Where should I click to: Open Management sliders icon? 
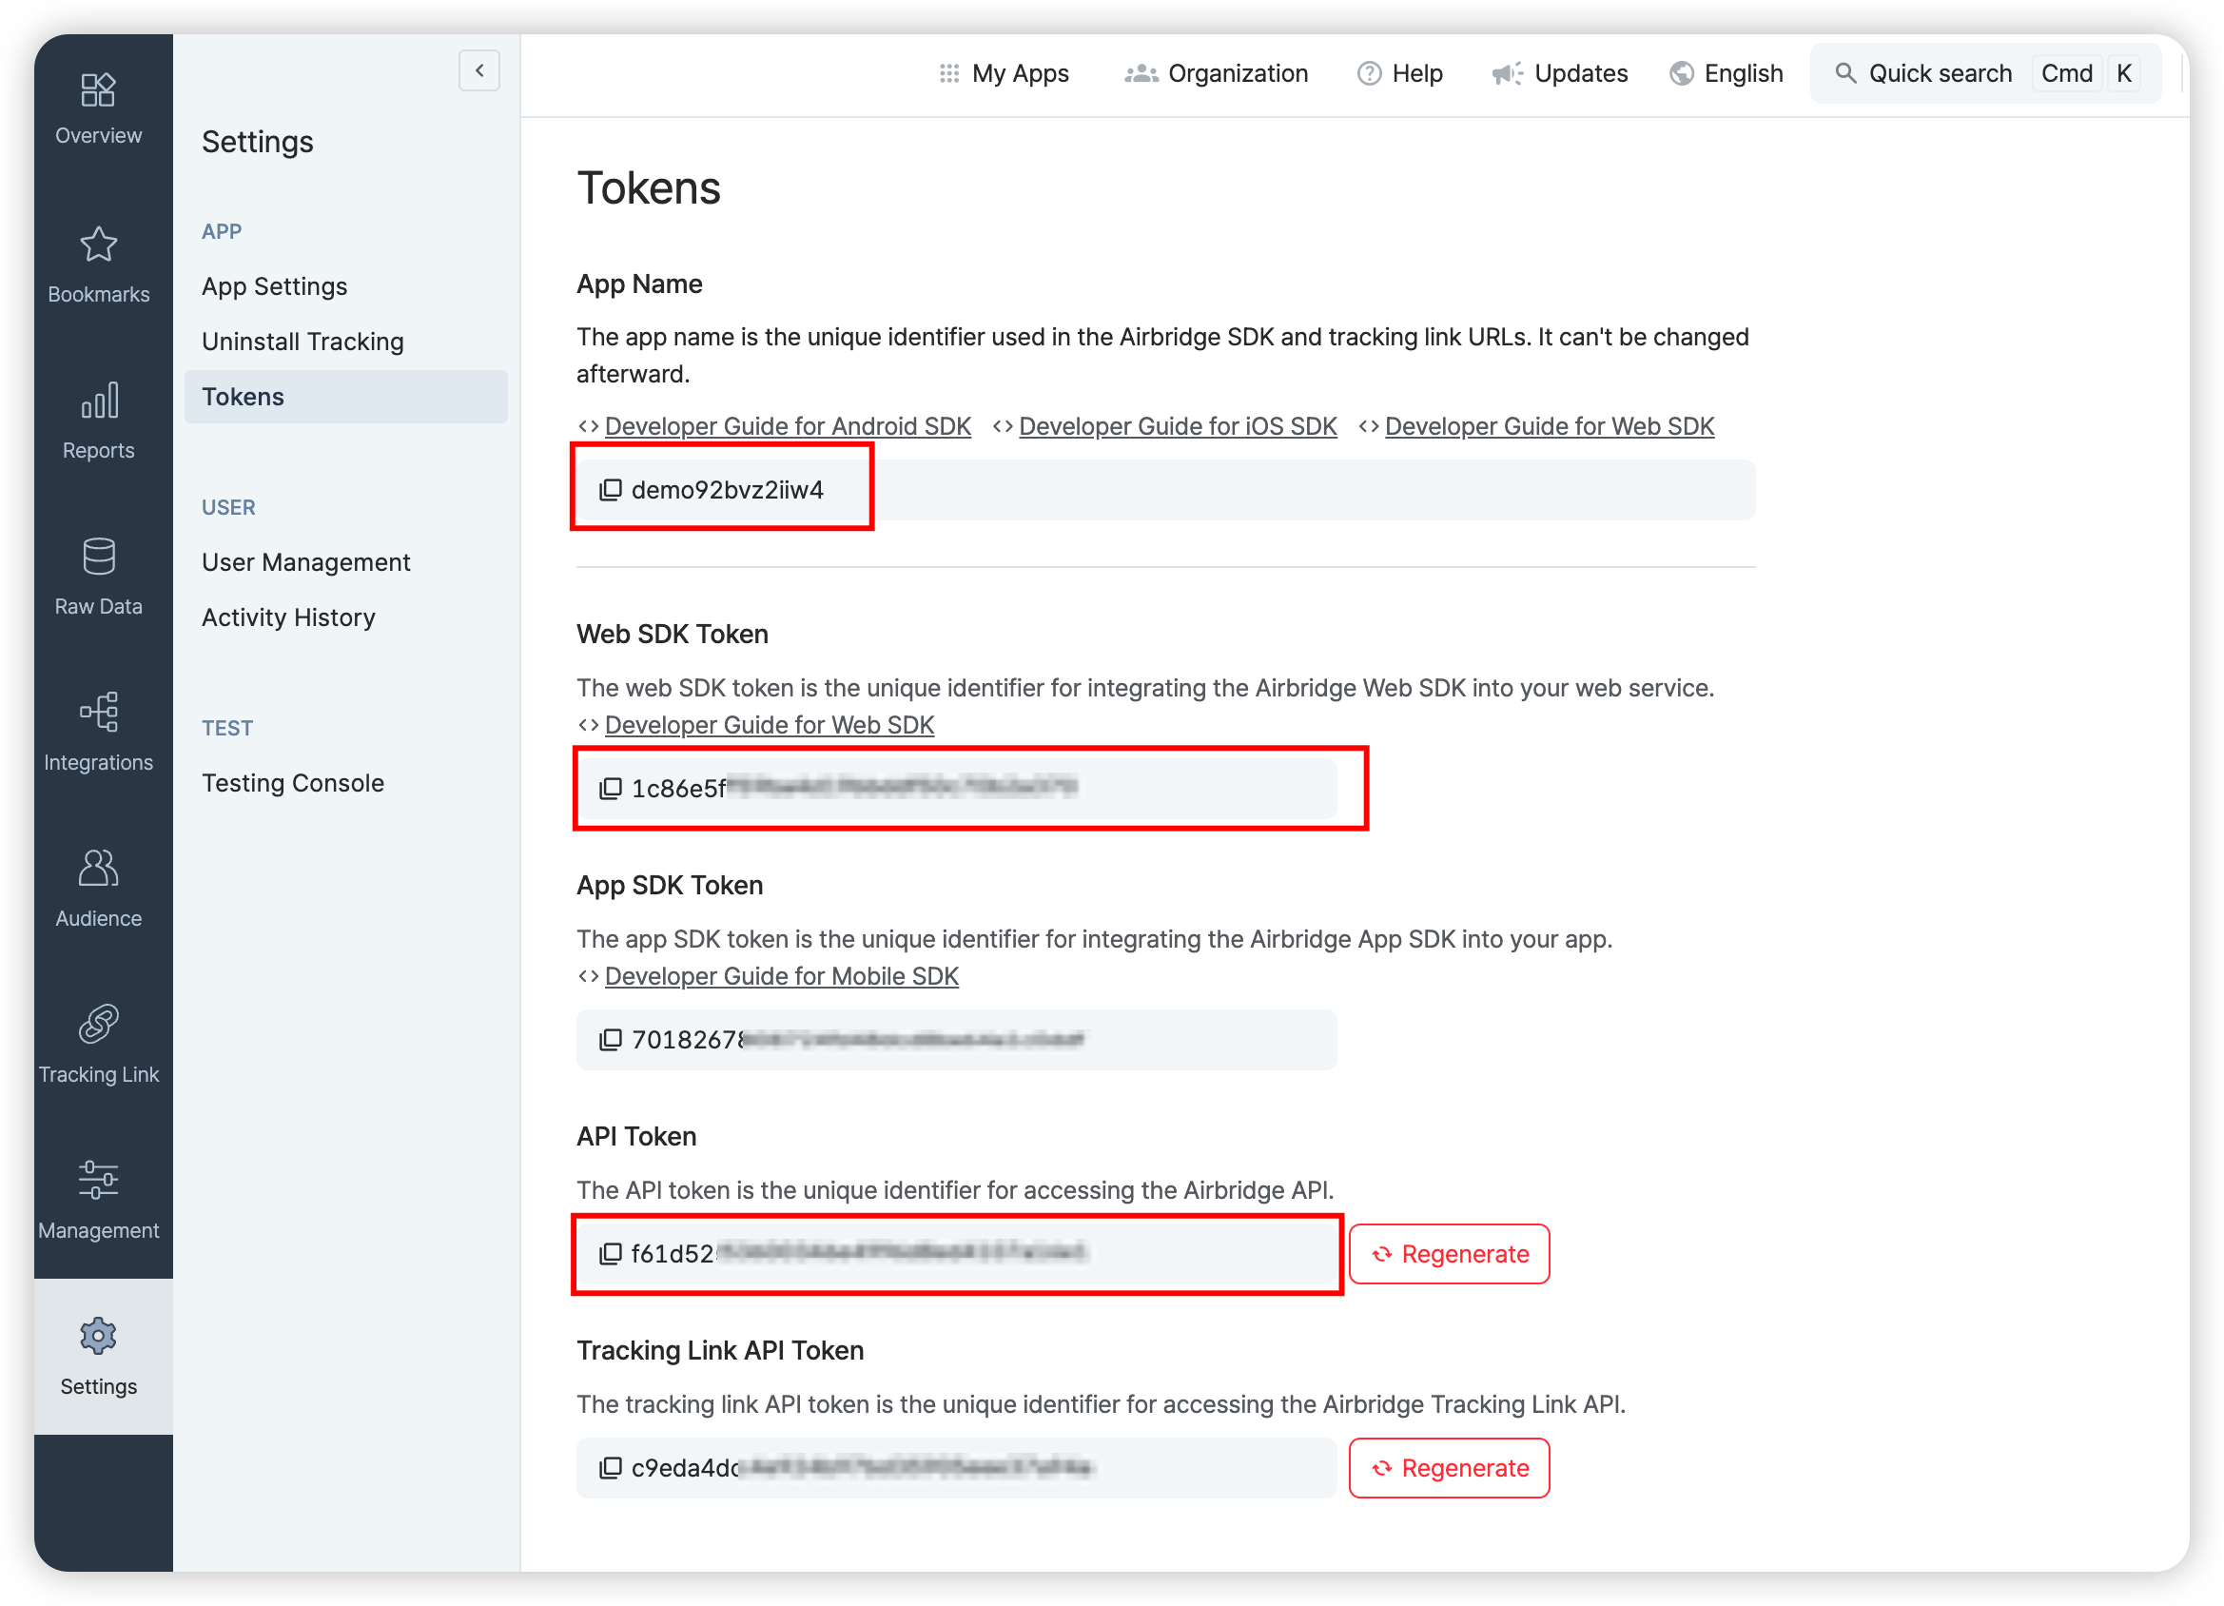point(98,1180)
